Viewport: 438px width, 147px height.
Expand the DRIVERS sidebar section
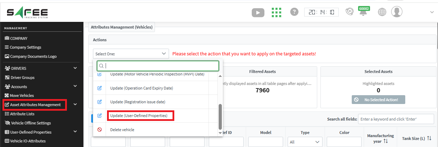(75, 68)
